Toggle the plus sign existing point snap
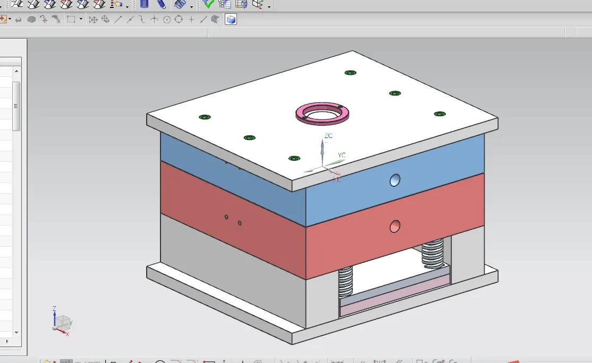The width and height of the screenshot is (592, 363). click(191, 20)
